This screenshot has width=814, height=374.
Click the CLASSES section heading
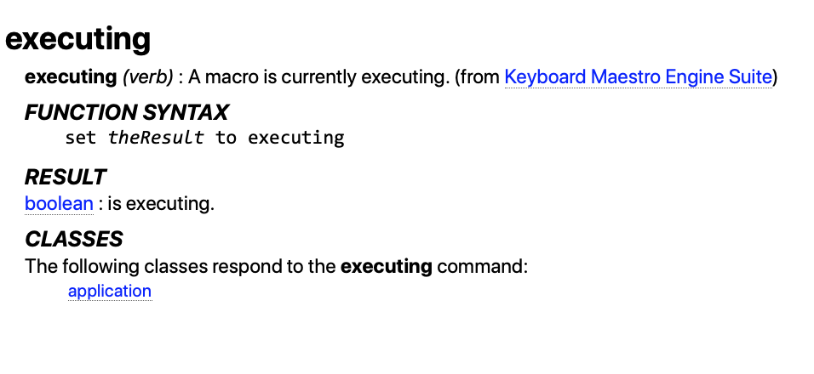coord(74,239)
